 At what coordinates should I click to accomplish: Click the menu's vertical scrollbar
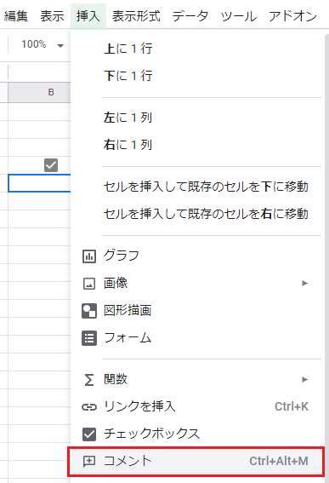pos(326,257)
